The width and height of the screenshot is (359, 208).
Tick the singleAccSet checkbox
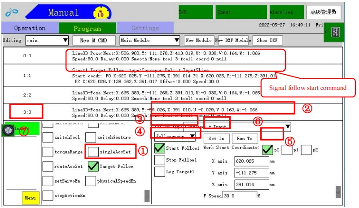click(93, 152)
